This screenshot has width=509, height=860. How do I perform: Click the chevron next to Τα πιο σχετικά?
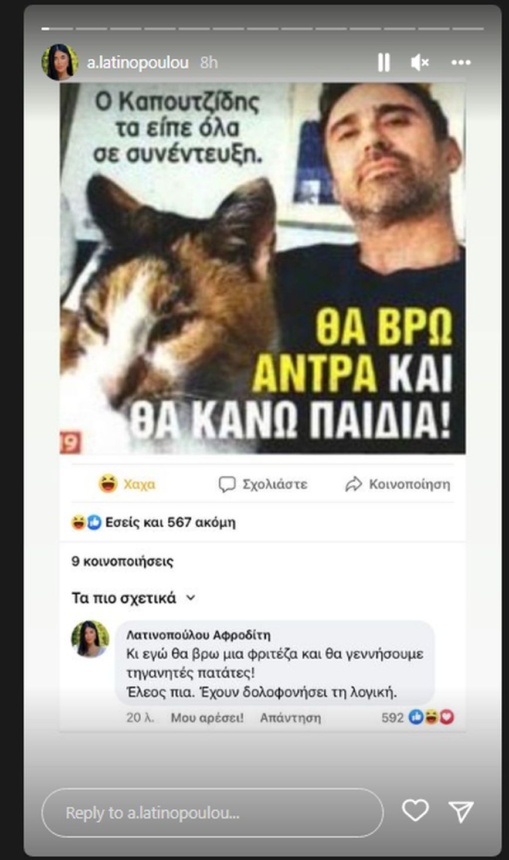(x=190, y=598)
